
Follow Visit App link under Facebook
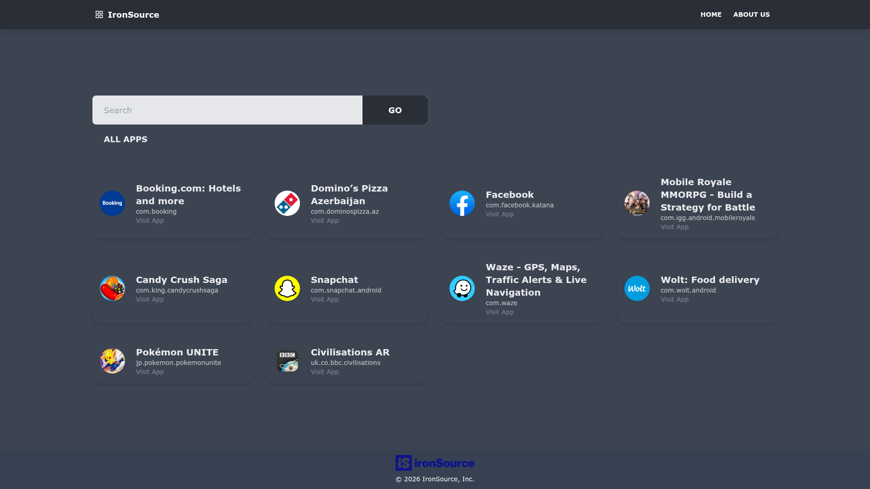click(x=500, y=214)
